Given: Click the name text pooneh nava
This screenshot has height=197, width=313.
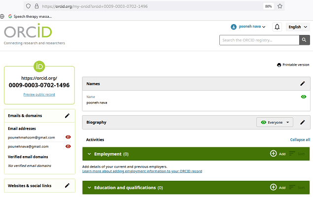Looking at the screenshot, I should 97,103.
